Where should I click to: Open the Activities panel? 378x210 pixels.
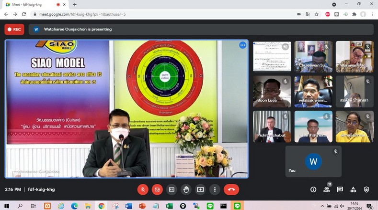tap(353, 189)
